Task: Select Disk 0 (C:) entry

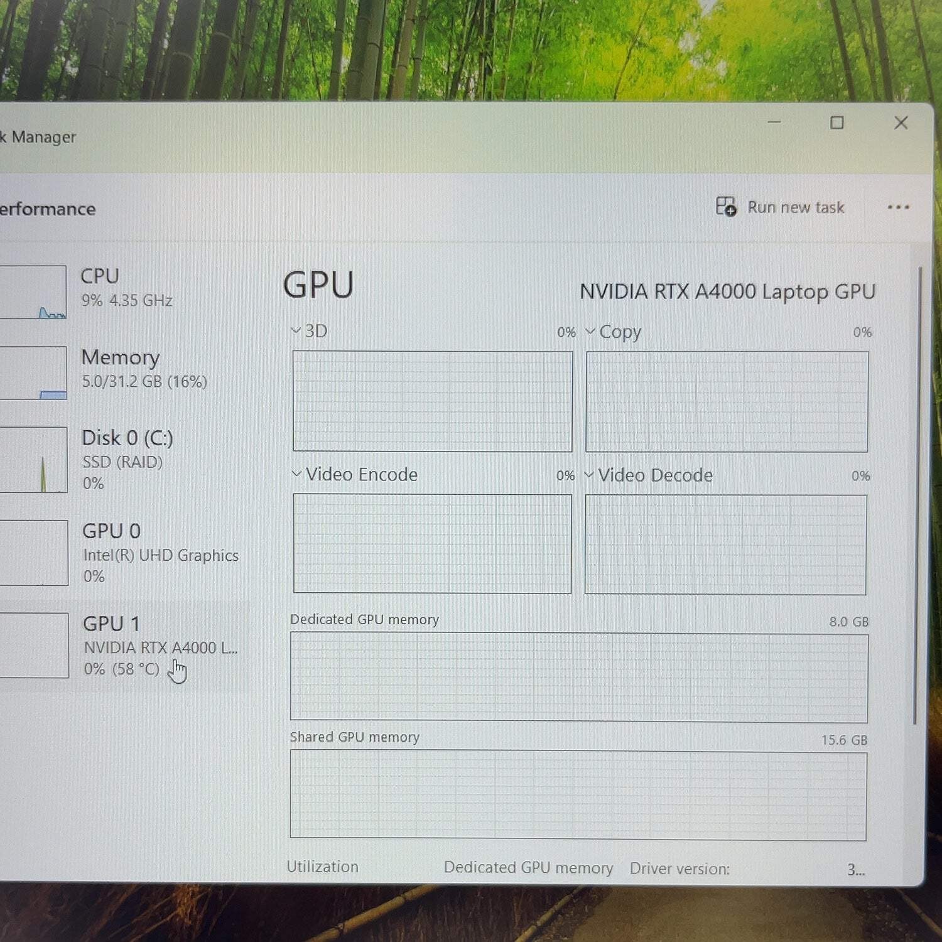Action: (x=124, y=460)
